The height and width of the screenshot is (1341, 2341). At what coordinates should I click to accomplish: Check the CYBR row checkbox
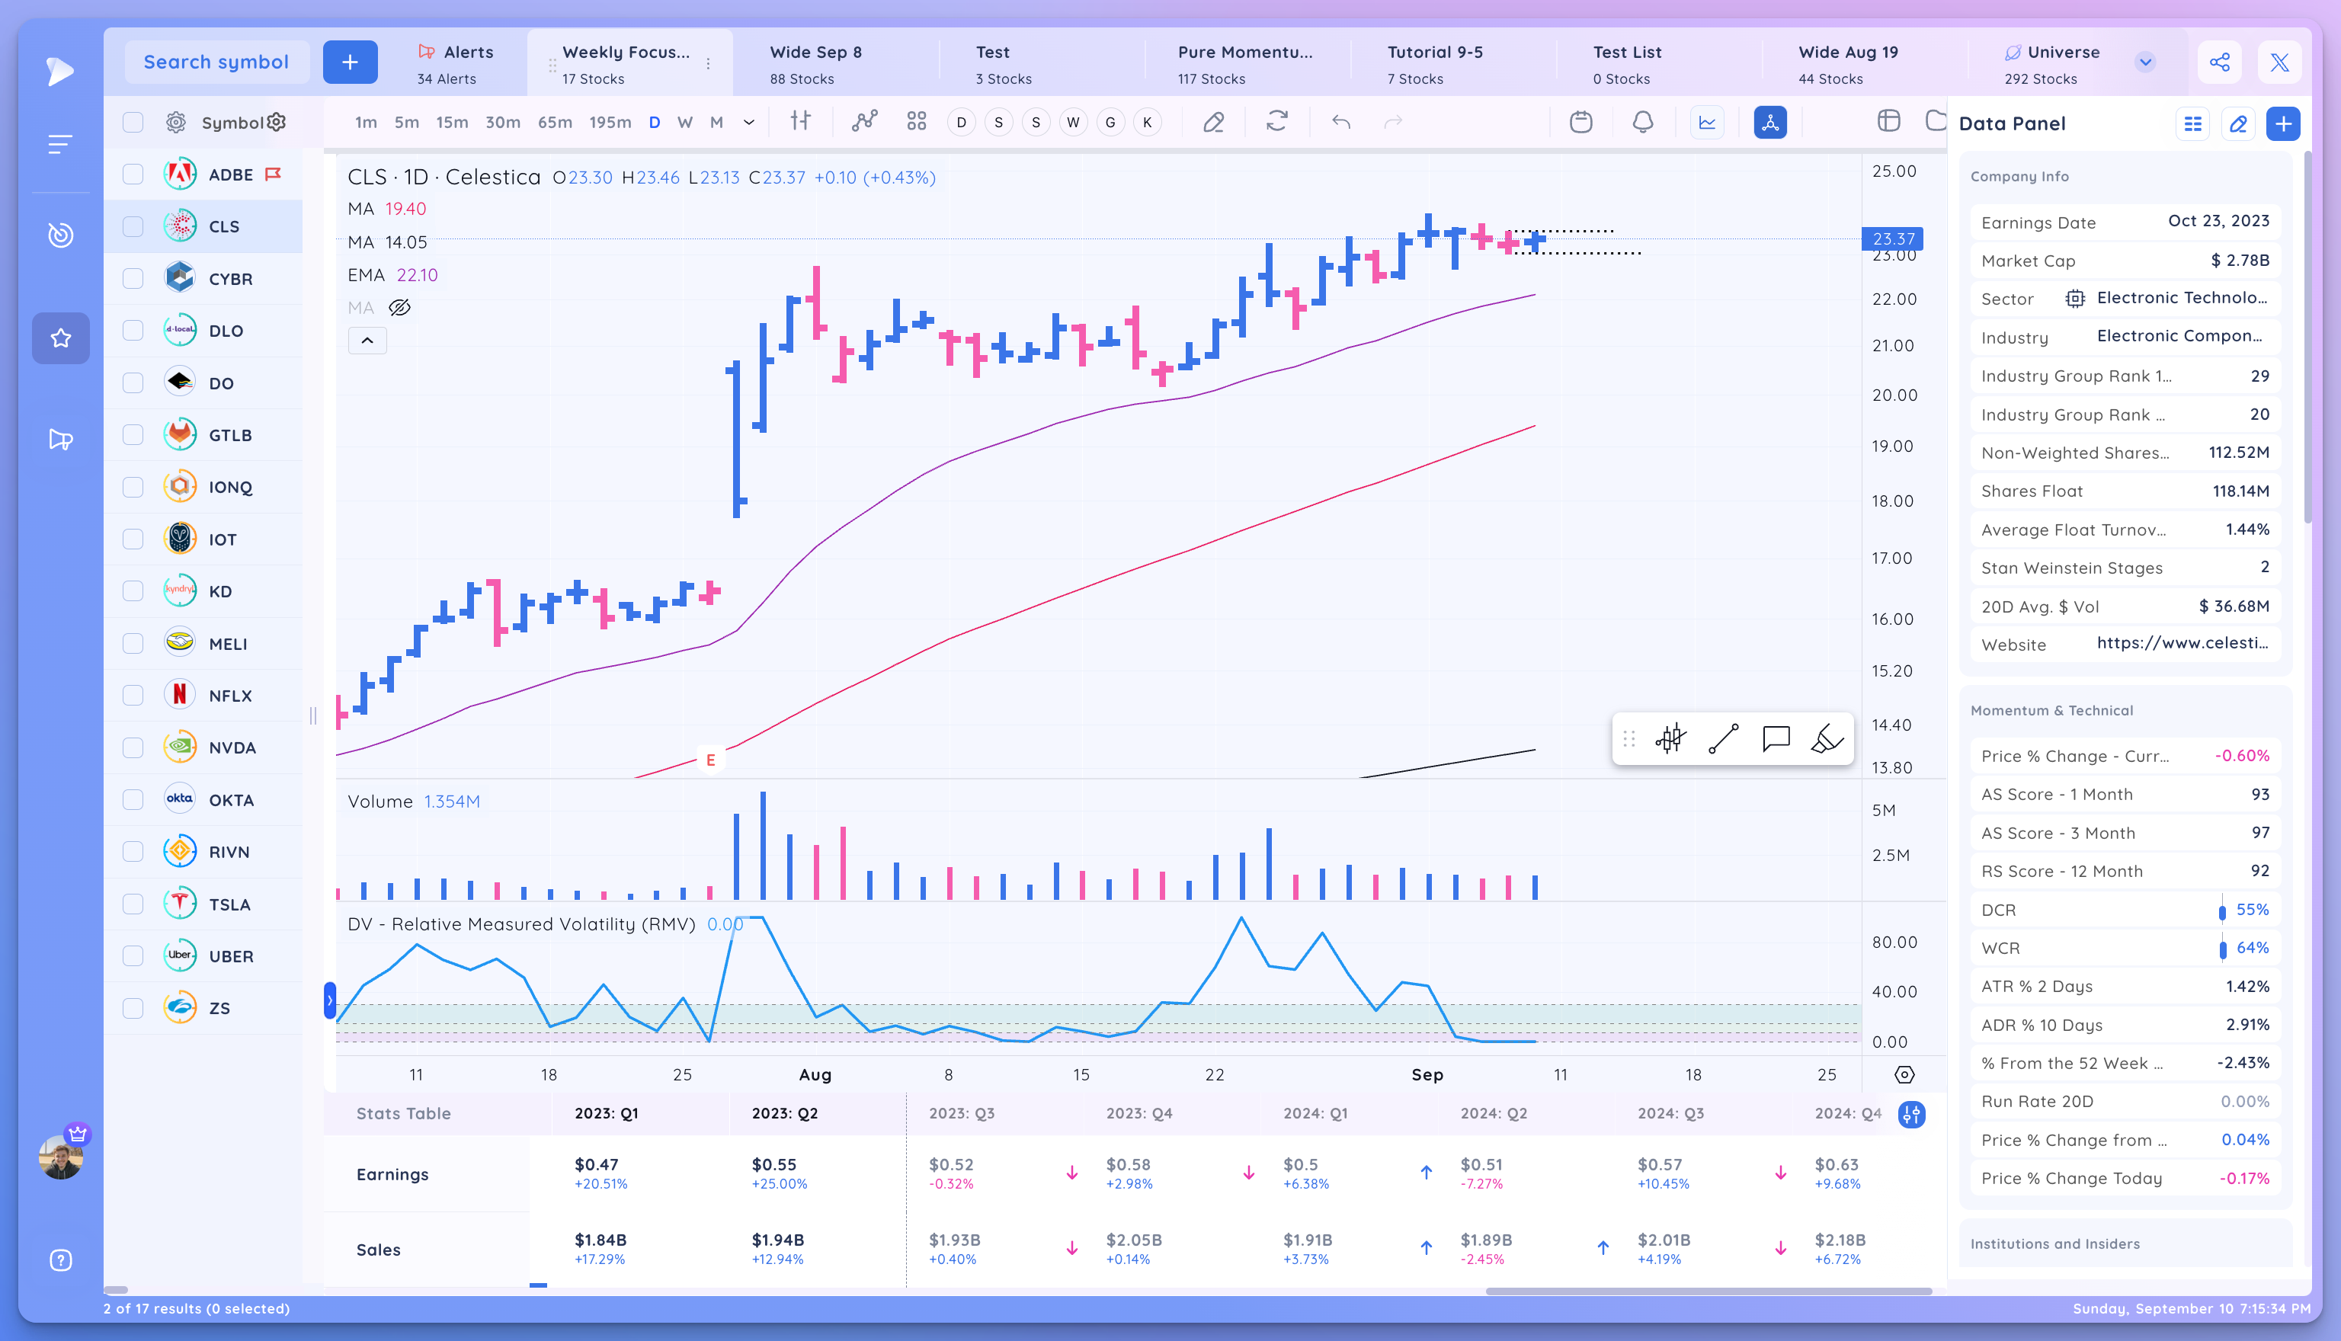pos(133,278)
